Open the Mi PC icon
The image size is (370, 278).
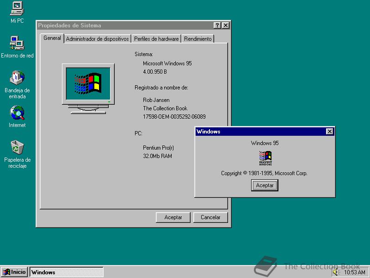(x=17, y=8)
